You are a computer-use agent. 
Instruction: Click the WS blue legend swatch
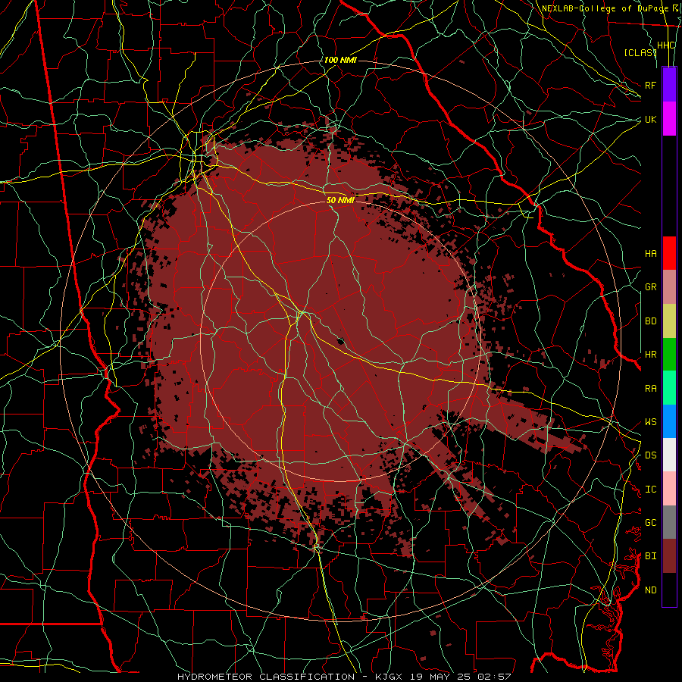(x=669, y=421)
